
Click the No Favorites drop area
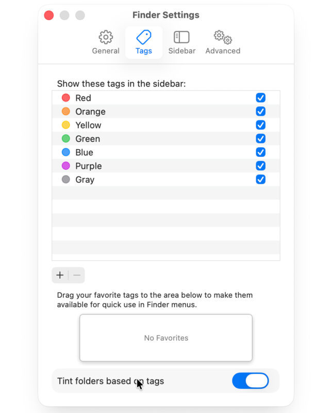tap(166, 338)
